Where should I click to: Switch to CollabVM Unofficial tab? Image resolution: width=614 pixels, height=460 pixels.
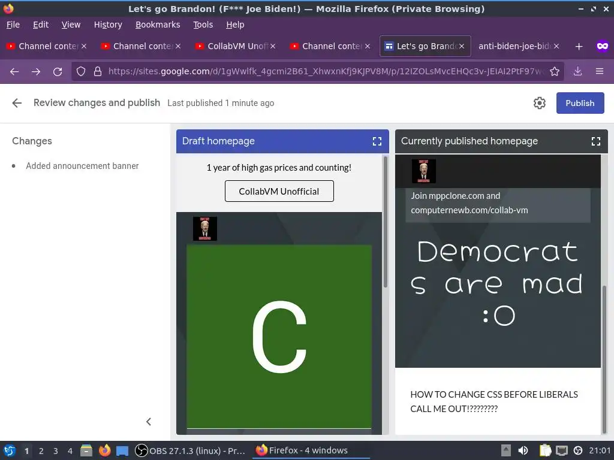[236, 46]
